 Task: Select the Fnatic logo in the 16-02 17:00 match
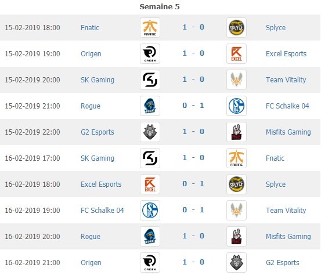pyautogui.click(x=236, y=158)
